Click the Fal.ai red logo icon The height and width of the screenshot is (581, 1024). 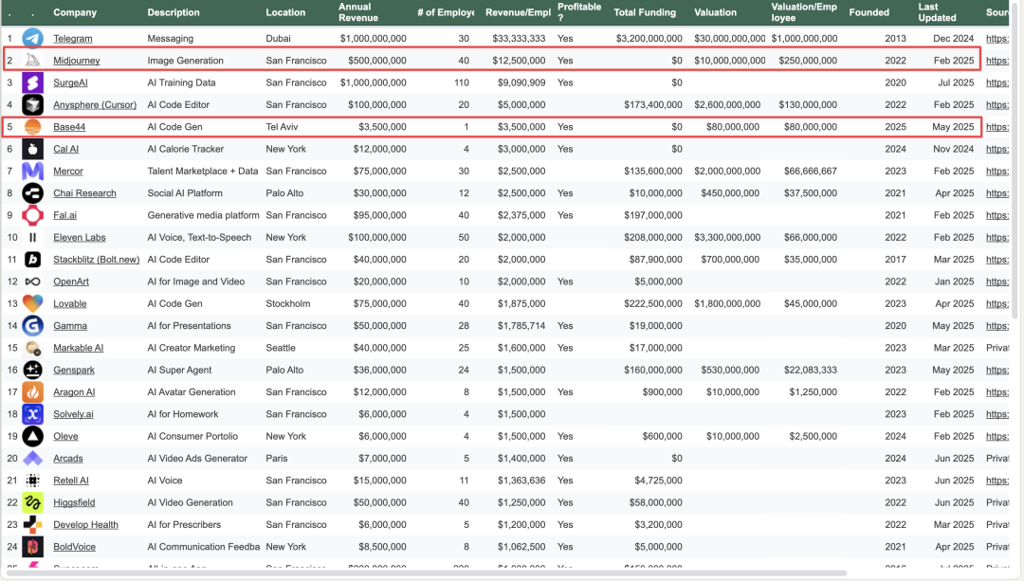(x=32, y=215)
